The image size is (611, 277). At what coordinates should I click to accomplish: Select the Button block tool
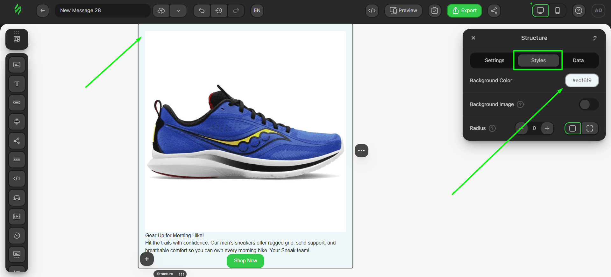click(x=17, y=103)
